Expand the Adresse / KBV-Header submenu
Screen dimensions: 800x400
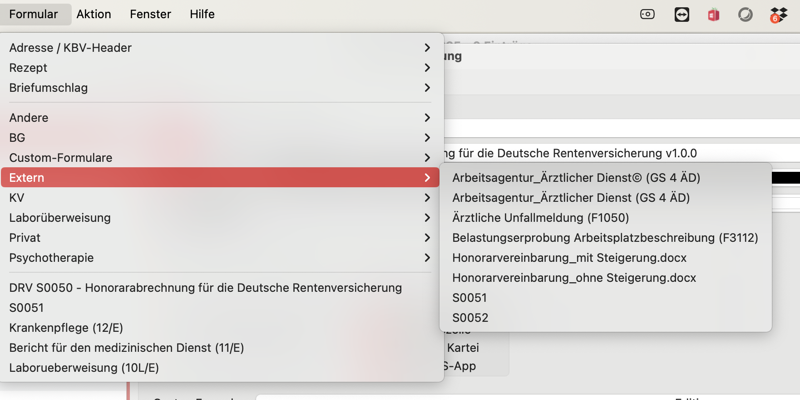[220, 48]
